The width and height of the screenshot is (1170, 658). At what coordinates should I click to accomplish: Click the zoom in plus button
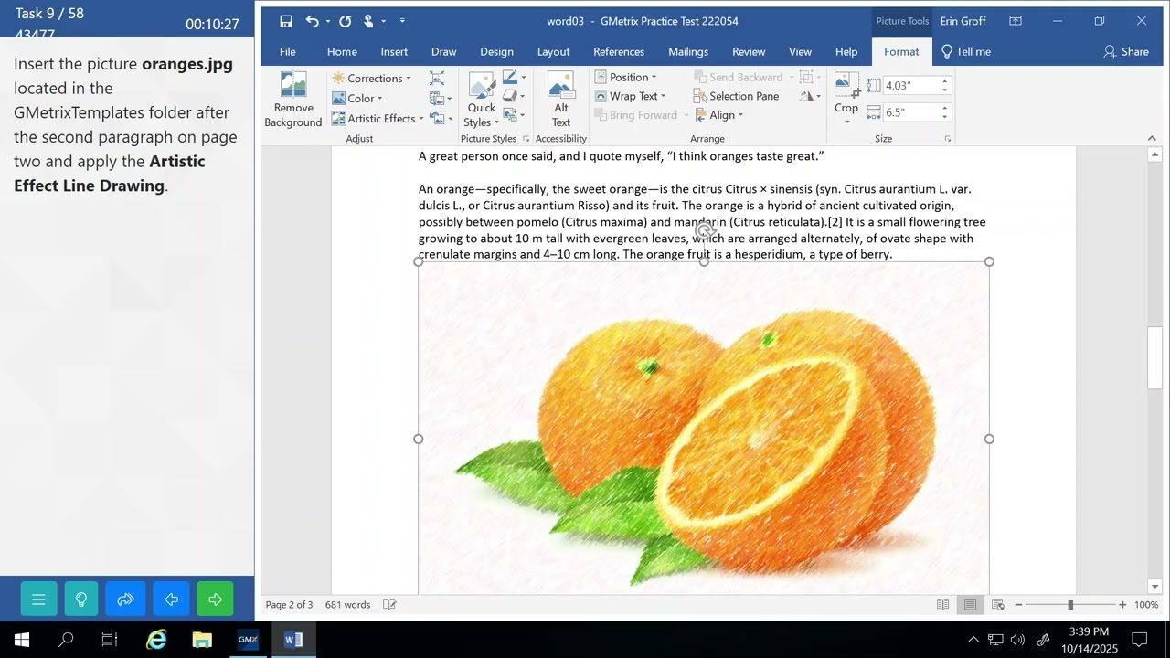tap(1122, 604)
